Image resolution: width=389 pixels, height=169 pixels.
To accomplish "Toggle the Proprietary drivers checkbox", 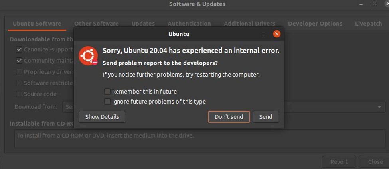I will tap(19, 72).
